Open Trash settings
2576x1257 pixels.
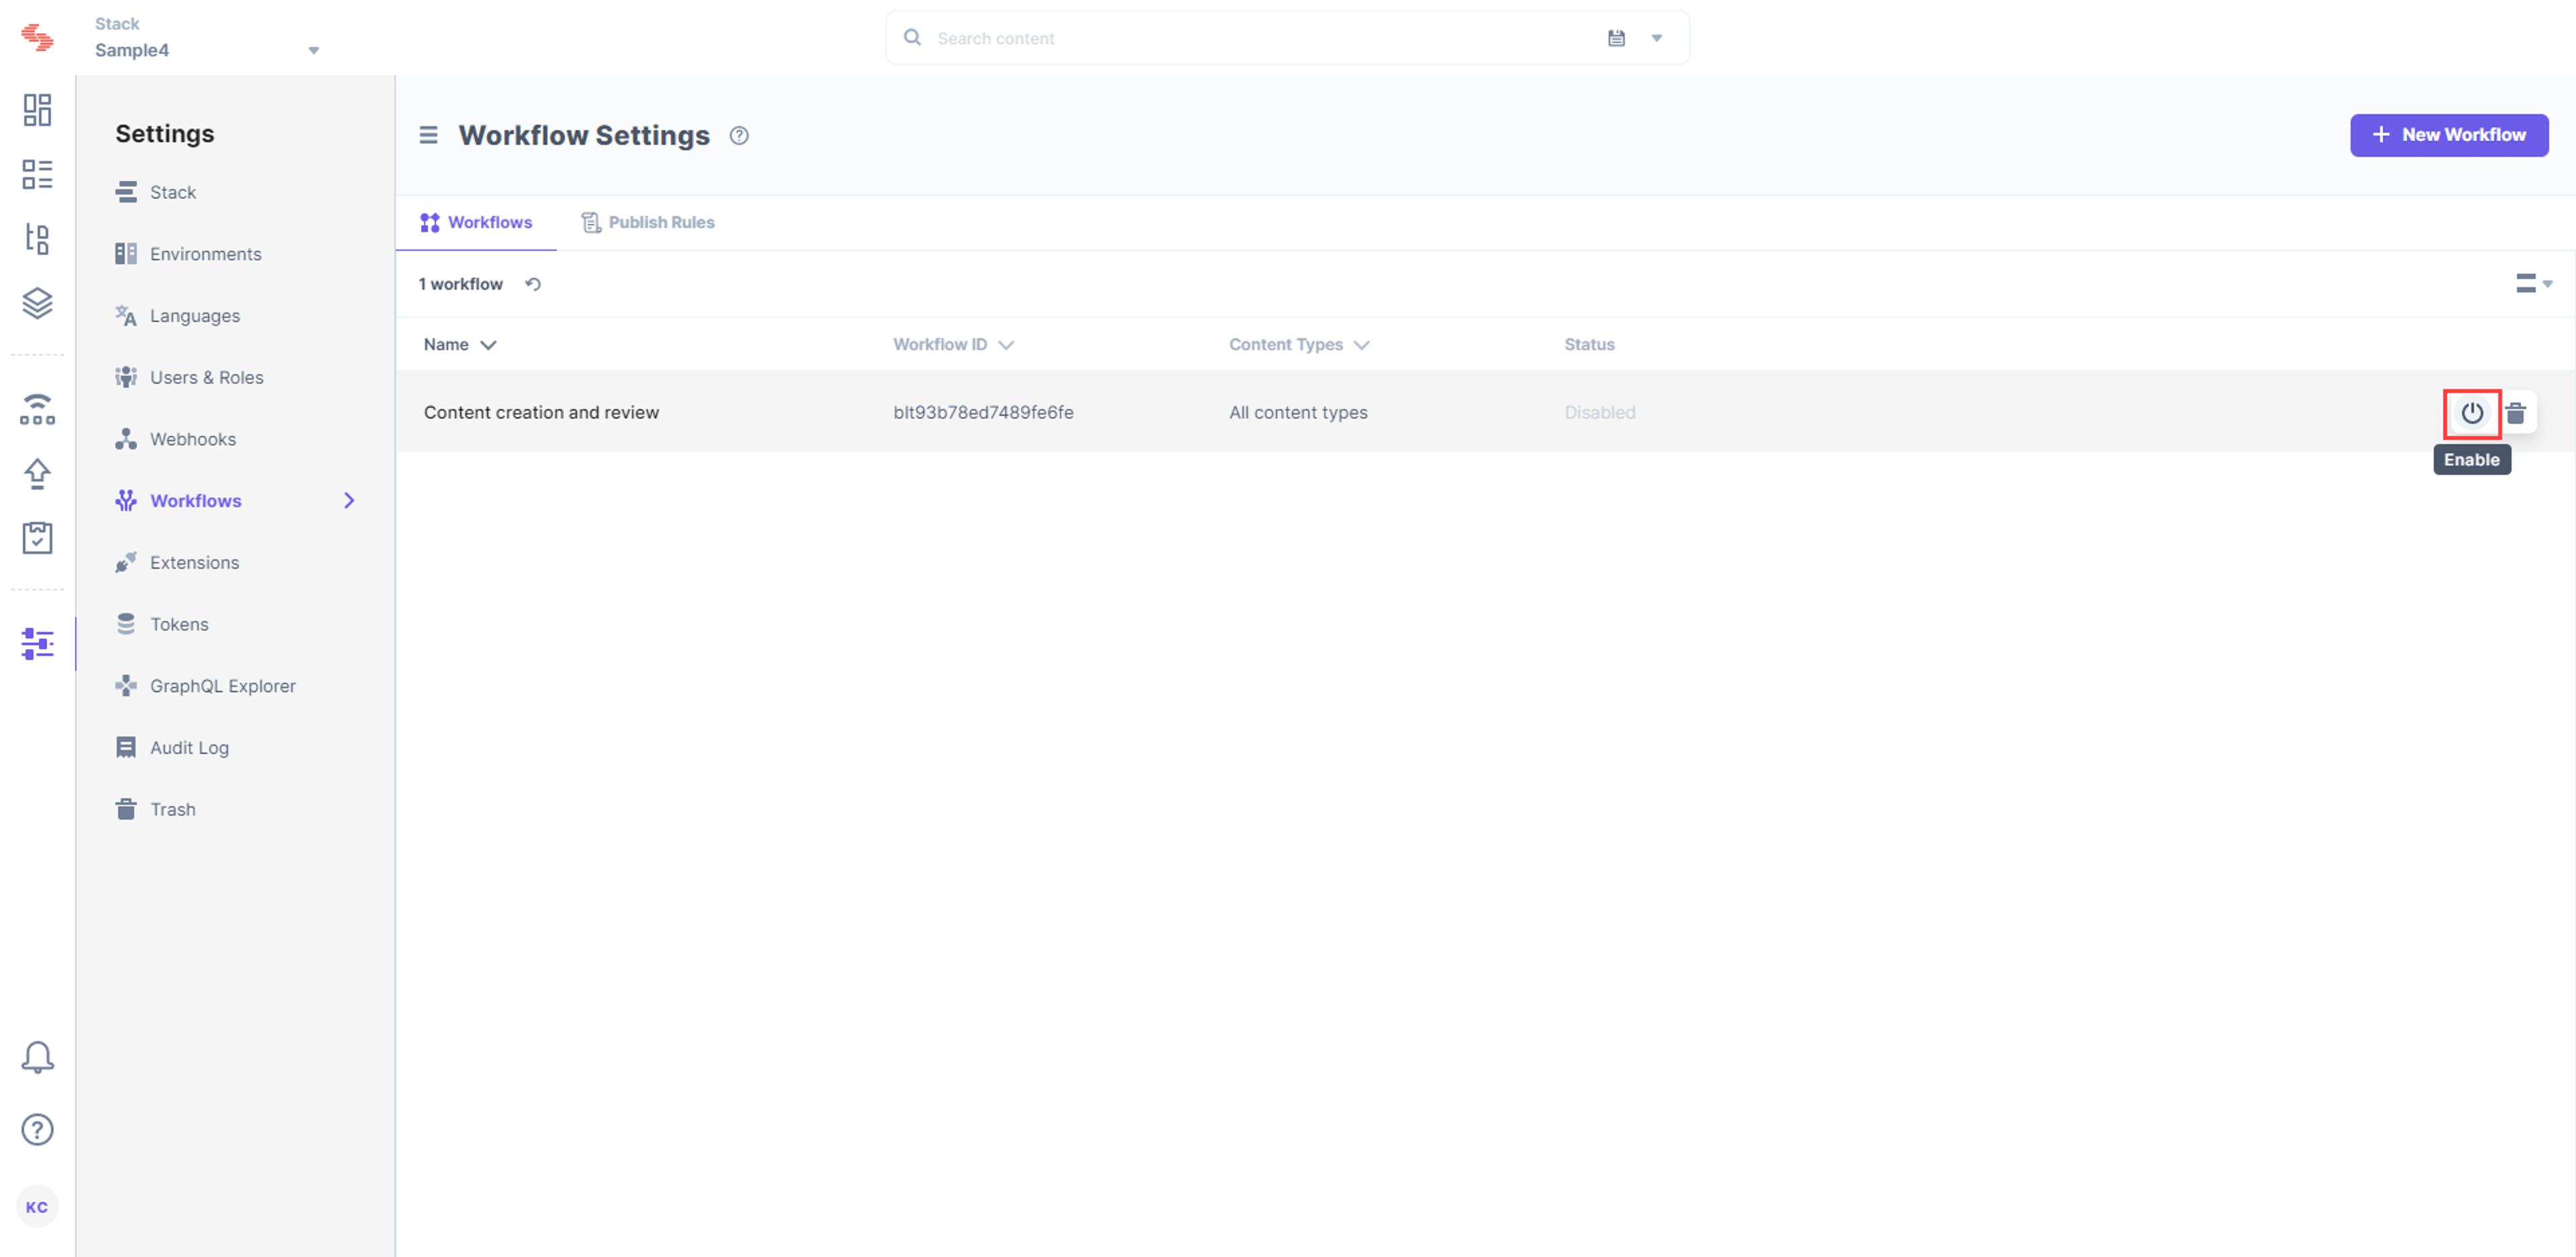click(x=155, y=809)
